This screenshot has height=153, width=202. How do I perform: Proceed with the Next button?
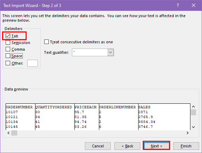tap(156, 146)
